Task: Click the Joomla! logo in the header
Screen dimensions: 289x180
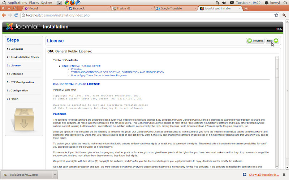Action: 22,26
